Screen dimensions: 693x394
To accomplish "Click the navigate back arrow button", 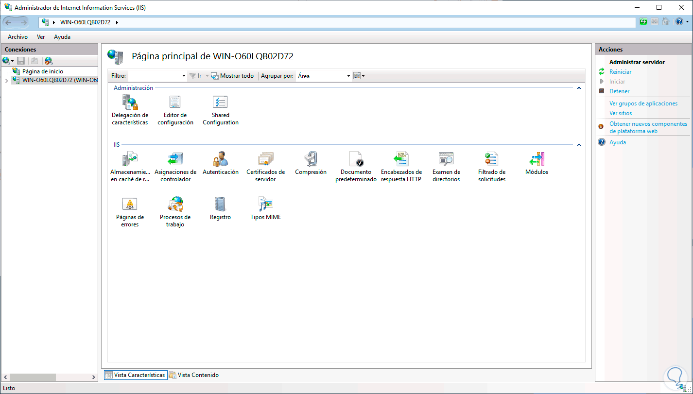I will (x=9, y=22).
